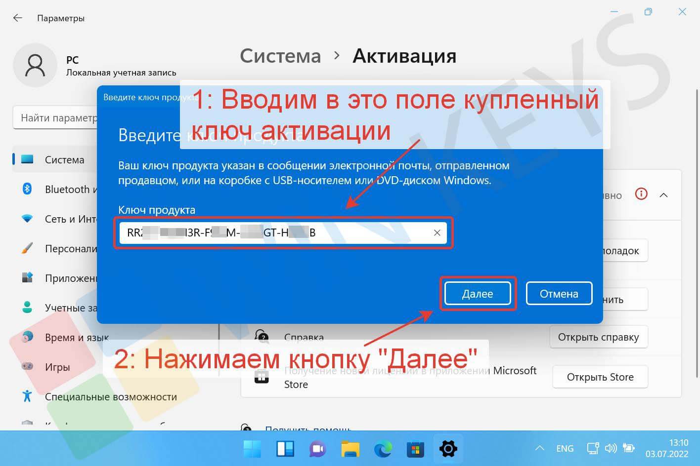
Task: Go to Система breadcrumb link
Action: click(x=280, y=56)
